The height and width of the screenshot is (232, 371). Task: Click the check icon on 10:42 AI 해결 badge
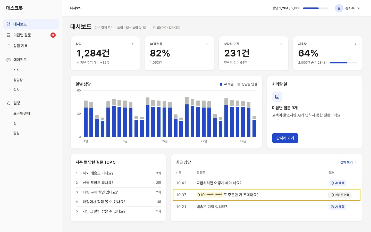pos(332,183)
